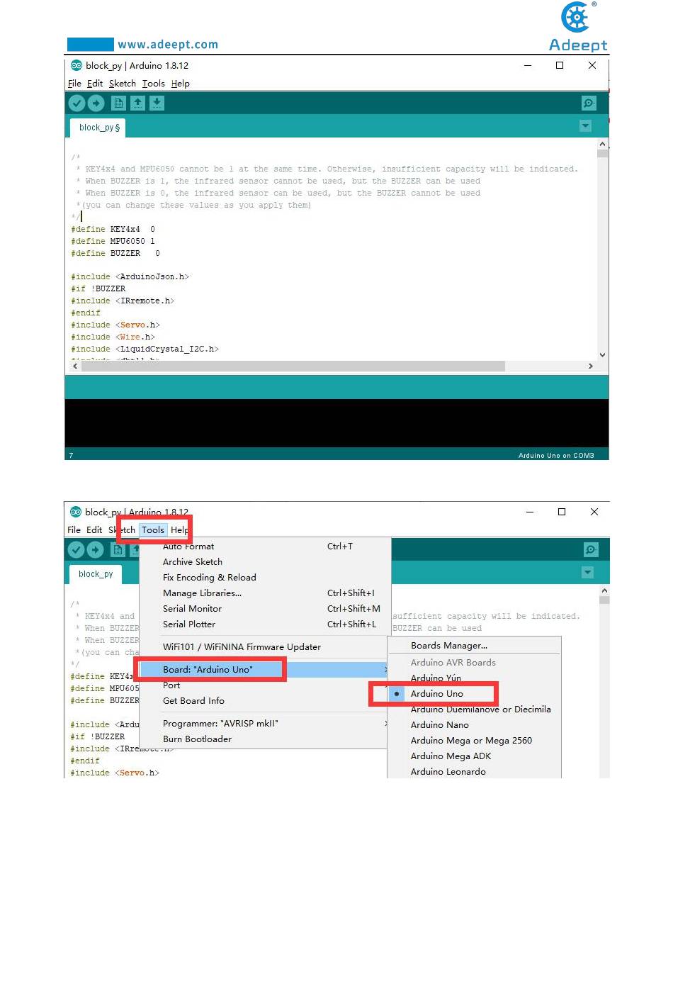
Task: Expand the Programmer: "AVRISP mkII" submenu
Action: pyautogui.click(x=265, y=724)
